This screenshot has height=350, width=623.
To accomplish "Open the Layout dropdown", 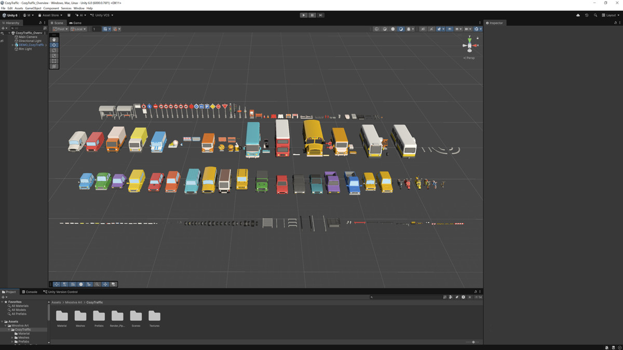I will pos(611,15).
